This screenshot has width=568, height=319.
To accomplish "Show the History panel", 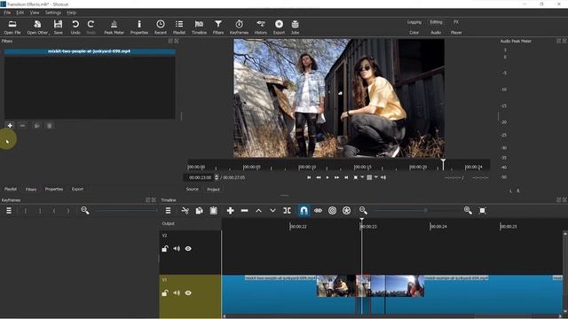I will point(260,27).
